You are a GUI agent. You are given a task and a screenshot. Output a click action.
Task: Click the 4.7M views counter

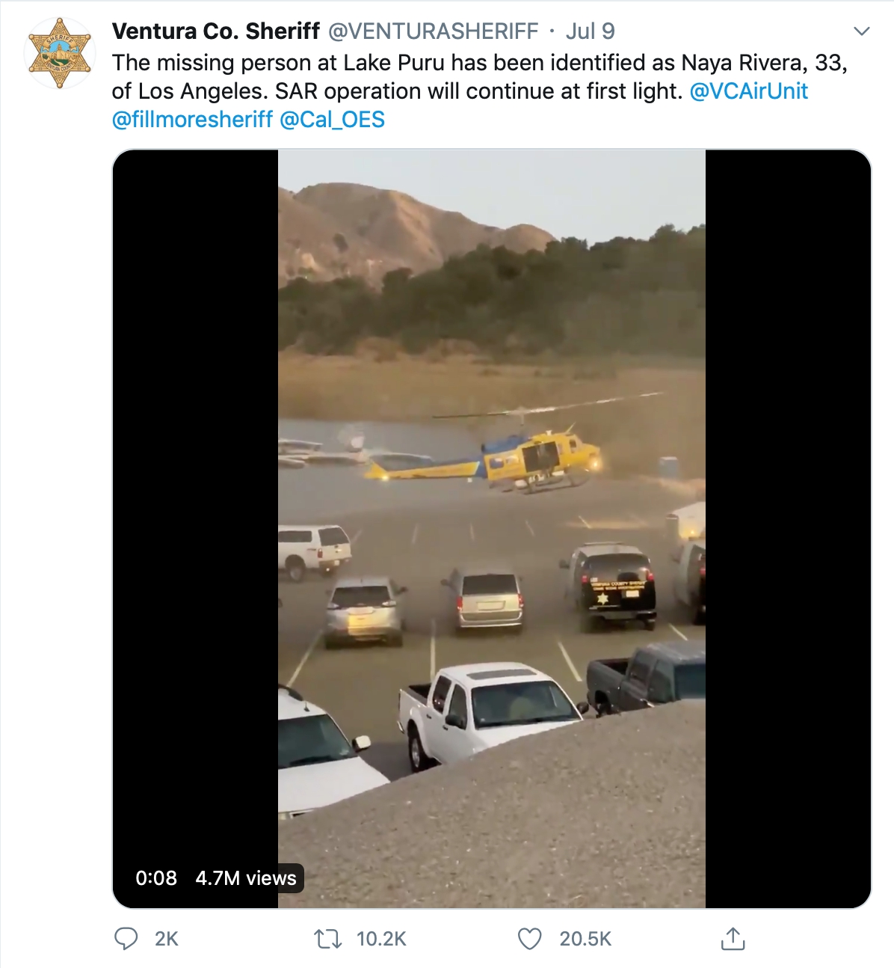click(246, 878)
